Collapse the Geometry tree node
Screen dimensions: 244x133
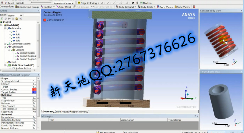tap(5, 28)
